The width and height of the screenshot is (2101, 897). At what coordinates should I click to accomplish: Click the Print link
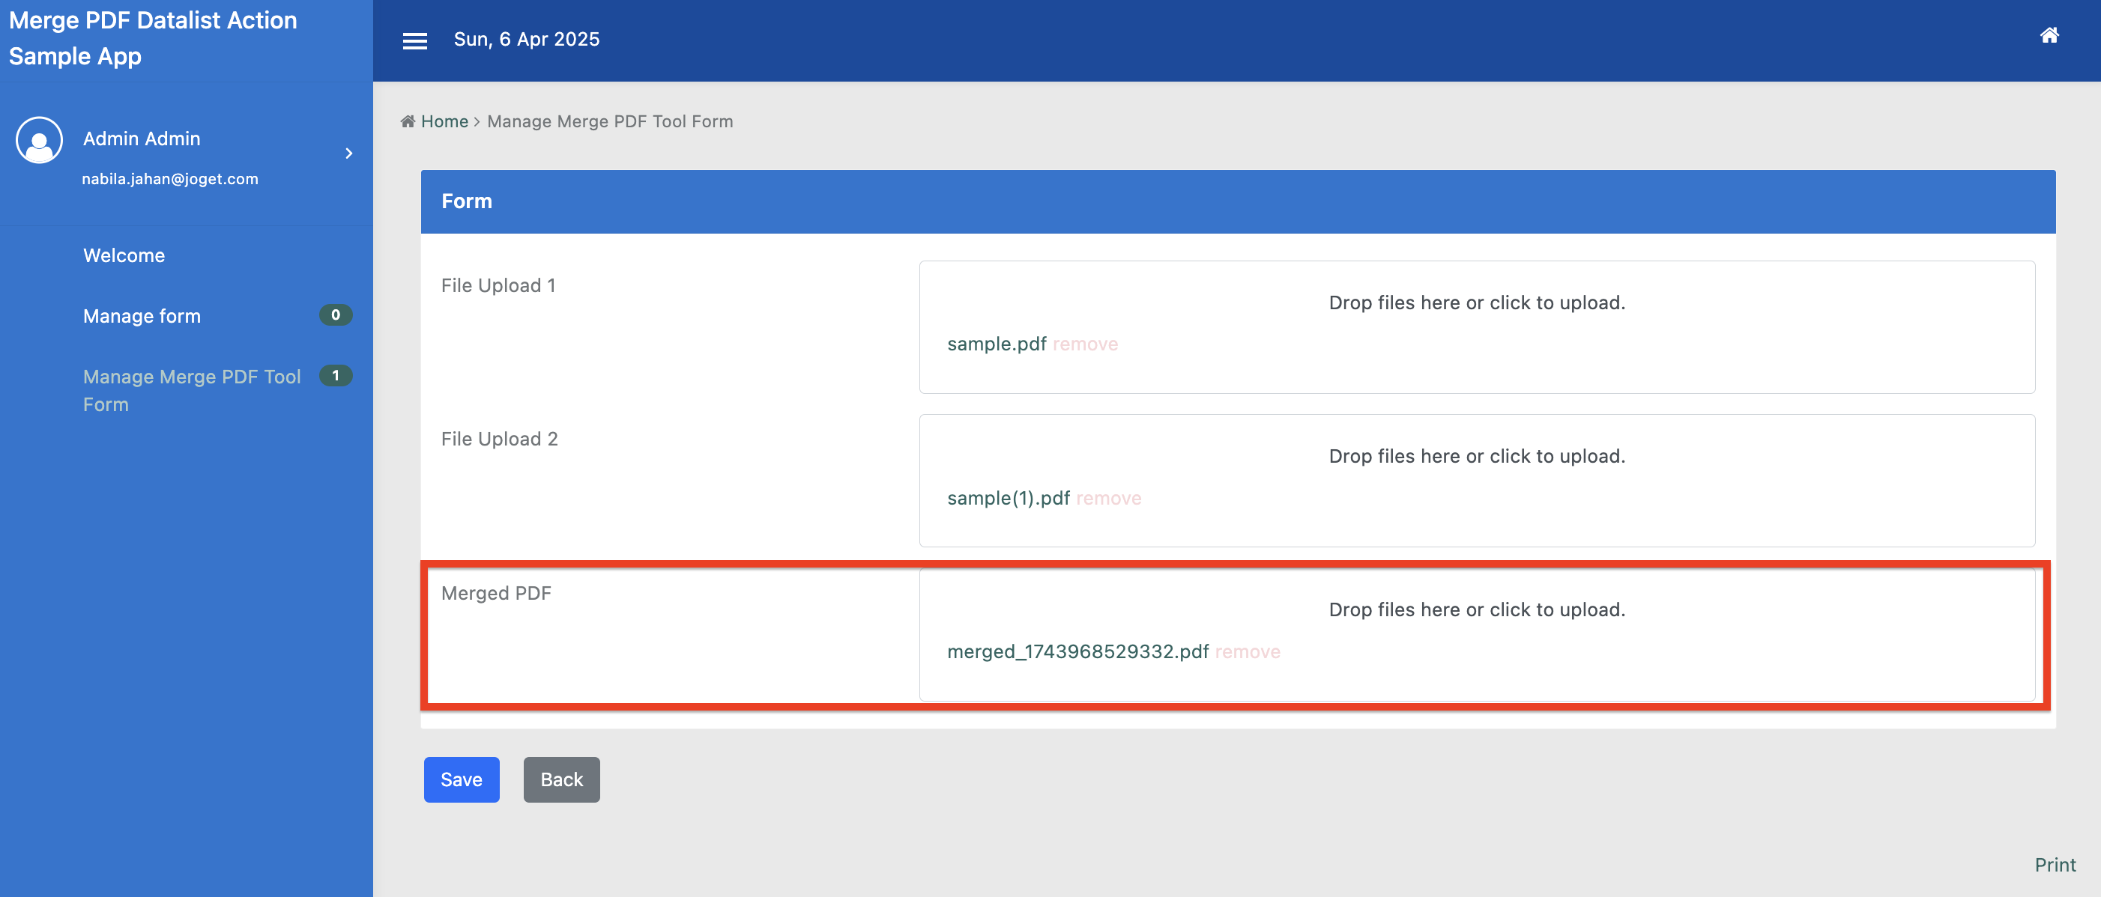[x=2055, y=864]
